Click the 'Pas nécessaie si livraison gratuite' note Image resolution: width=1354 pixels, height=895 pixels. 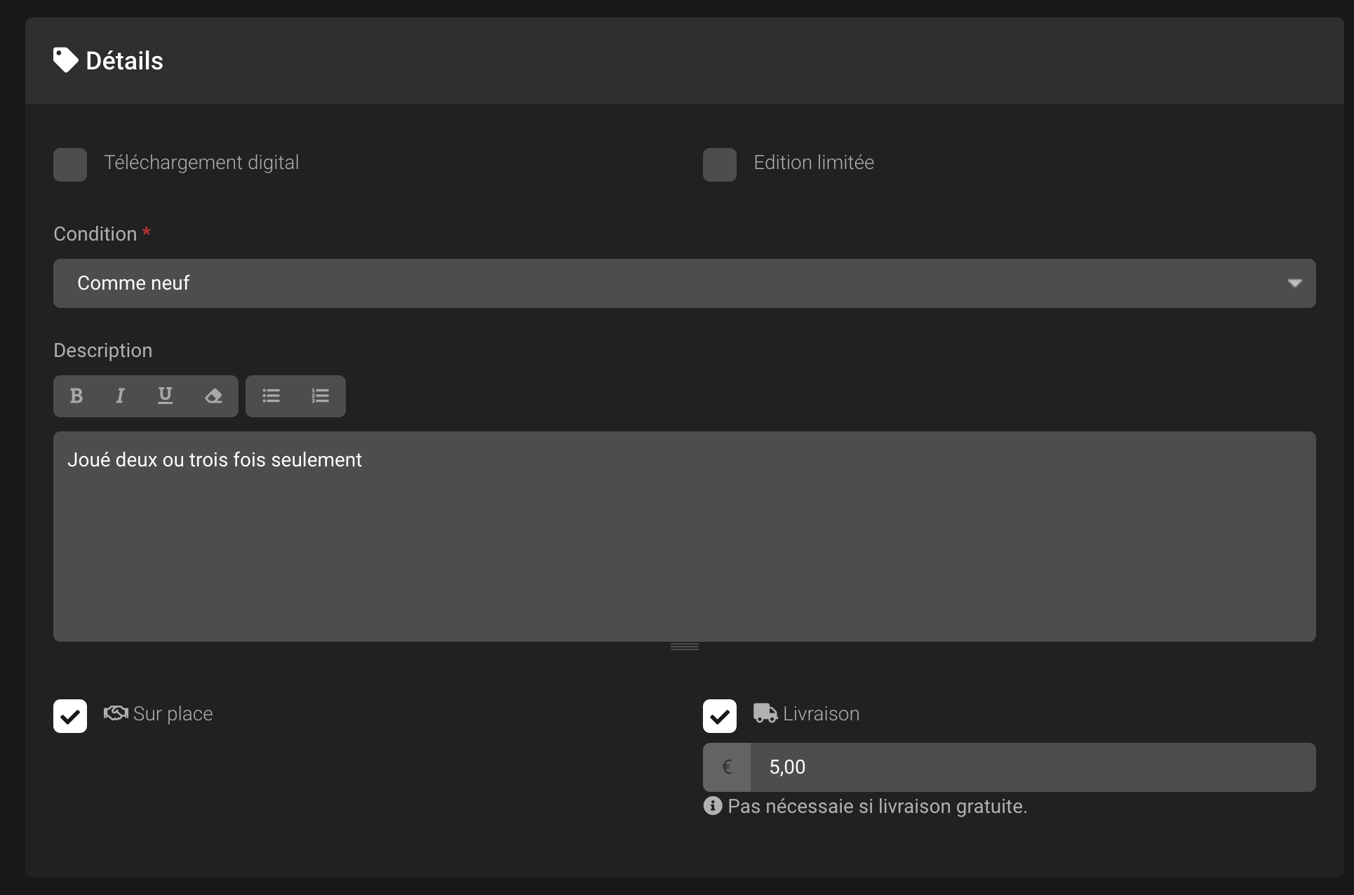877,807
